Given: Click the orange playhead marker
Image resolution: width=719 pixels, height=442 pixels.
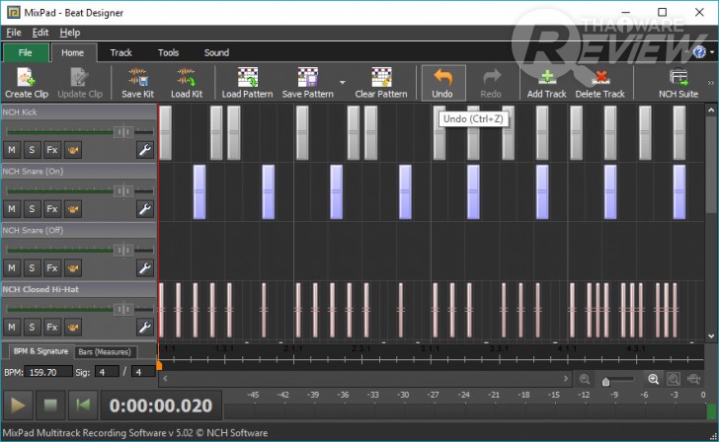Looking at the screenshot, I should click(159, 365).
